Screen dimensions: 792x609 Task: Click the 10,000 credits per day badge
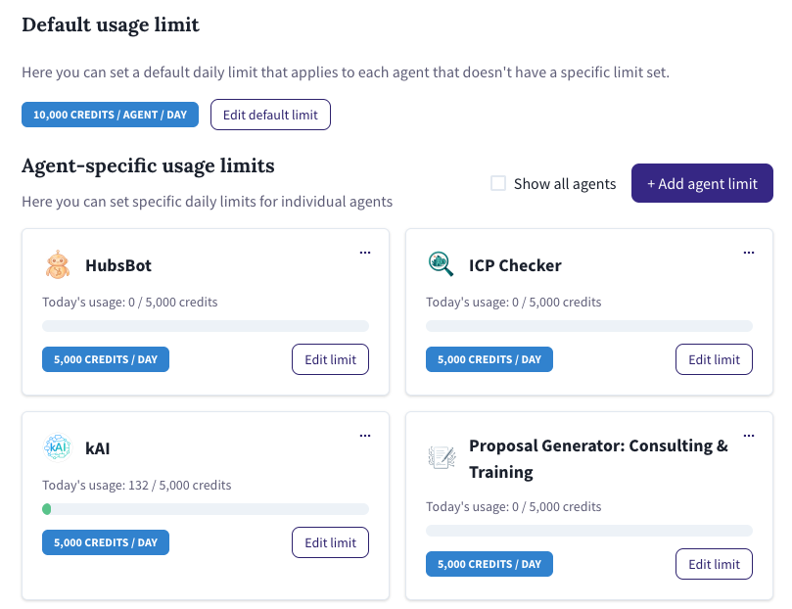pos(110,115)
